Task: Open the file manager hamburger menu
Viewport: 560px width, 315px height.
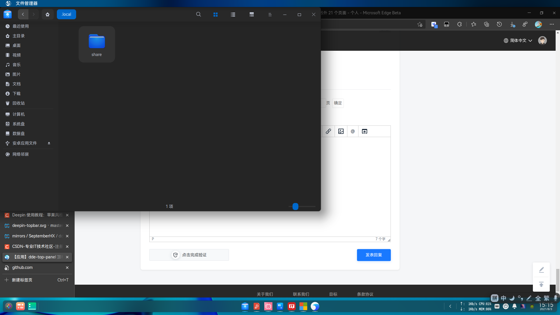Action: point(270,15)
